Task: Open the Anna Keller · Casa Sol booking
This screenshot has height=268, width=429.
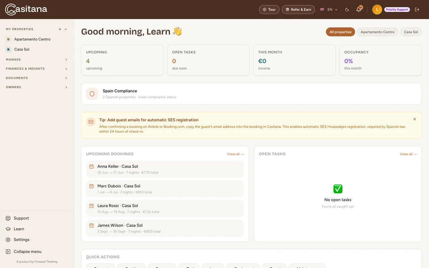Action: [165, 169]
